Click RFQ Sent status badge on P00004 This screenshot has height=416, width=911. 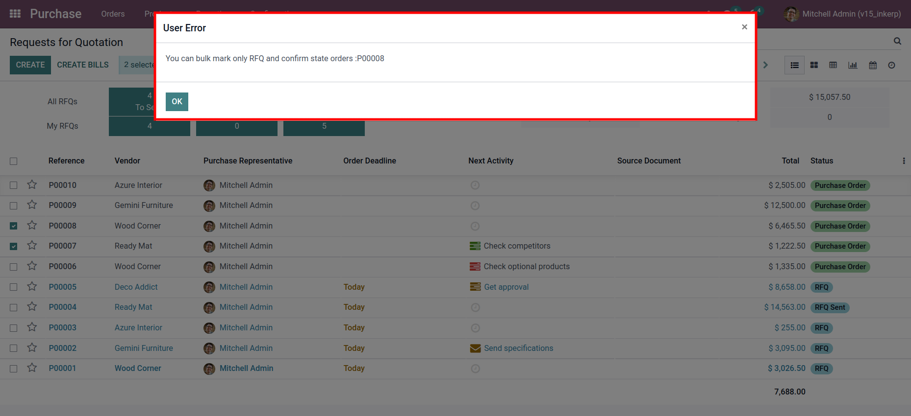pyautogui.click(x=830, y=307)
